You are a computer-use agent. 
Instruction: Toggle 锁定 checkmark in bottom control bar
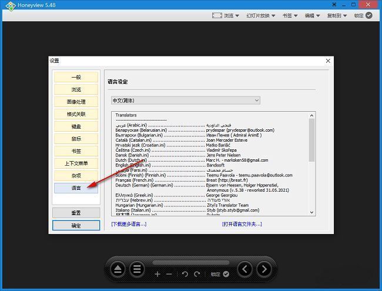click(226, 274)
